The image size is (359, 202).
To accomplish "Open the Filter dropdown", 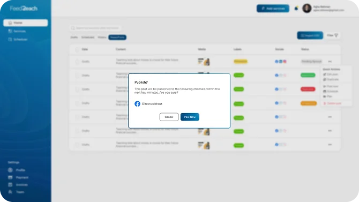I will pos(332,35).
